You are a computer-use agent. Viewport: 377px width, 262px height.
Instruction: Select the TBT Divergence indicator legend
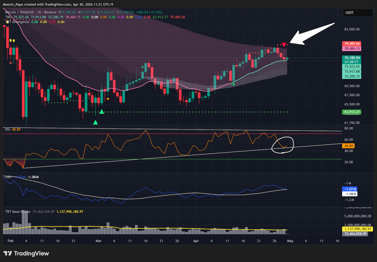17,22
